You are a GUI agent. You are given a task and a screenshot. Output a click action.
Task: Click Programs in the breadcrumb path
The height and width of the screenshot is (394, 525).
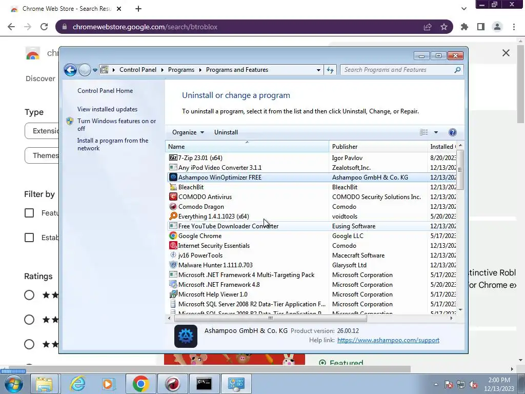[181, 70]
